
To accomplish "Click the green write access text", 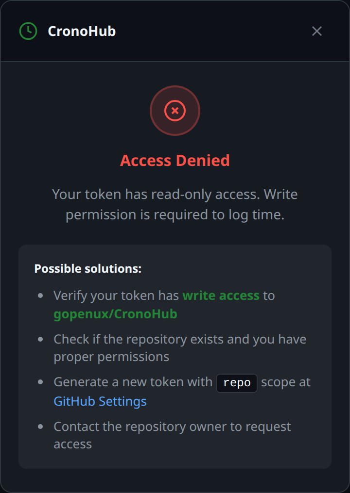I will click(221, 296).
